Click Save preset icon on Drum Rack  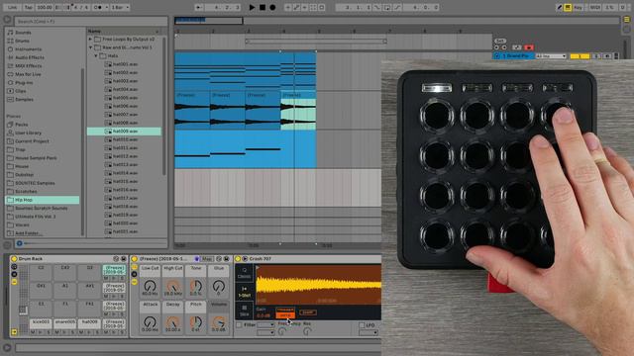[123, 259]
